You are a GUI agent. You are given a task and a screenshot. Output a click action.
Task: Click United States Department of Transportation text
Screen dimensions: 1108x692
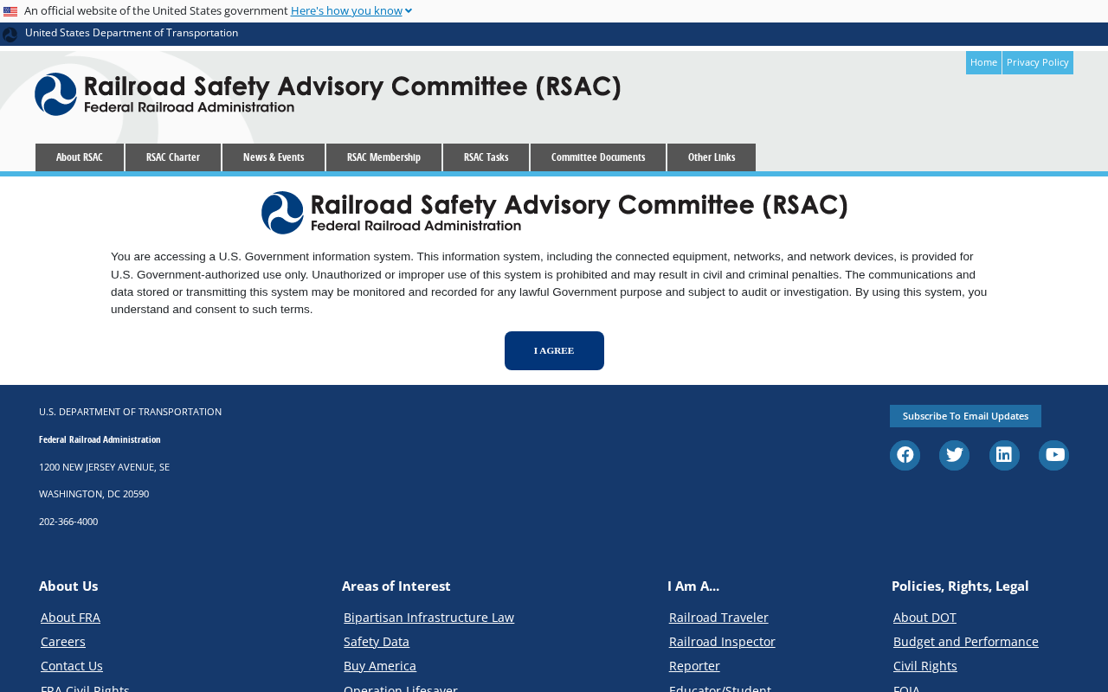[132, 33]
